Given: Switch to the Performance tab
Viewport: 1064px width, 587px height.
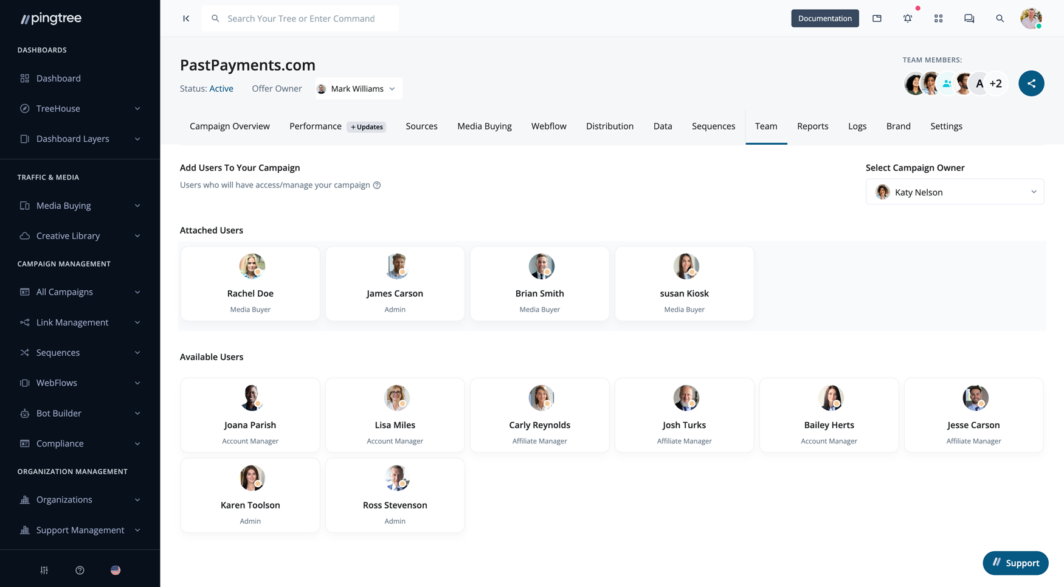Looking at the screenshot, I should coord(316,126).
